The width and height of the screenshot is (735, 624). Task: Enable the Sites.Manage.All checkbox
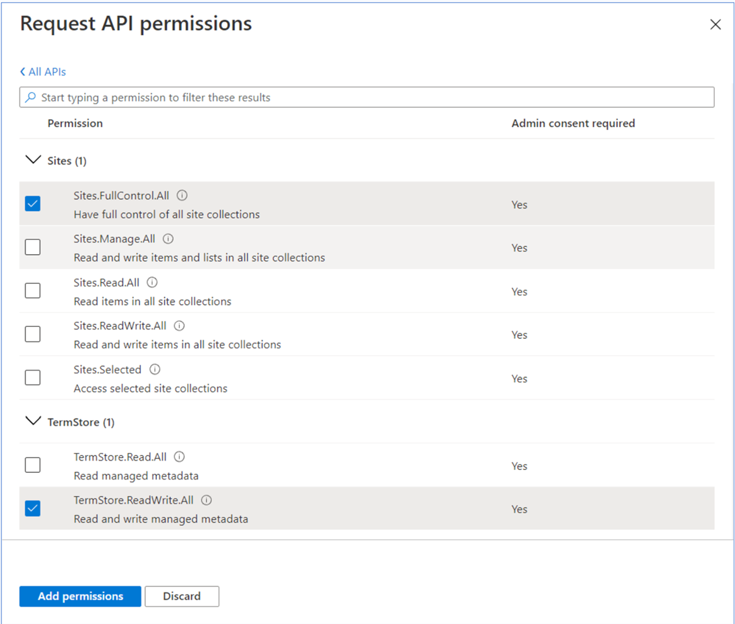(32, 247)
